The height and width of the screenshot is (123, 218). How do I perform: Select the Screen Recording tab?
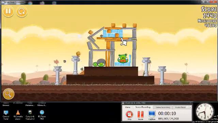tap(143, 107)
